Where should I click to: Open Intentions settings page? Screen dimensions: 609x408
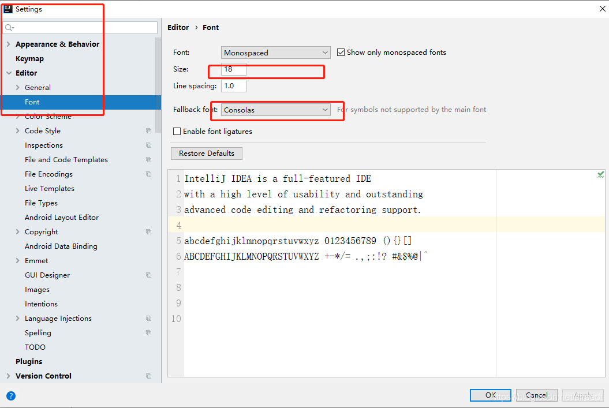41,304
